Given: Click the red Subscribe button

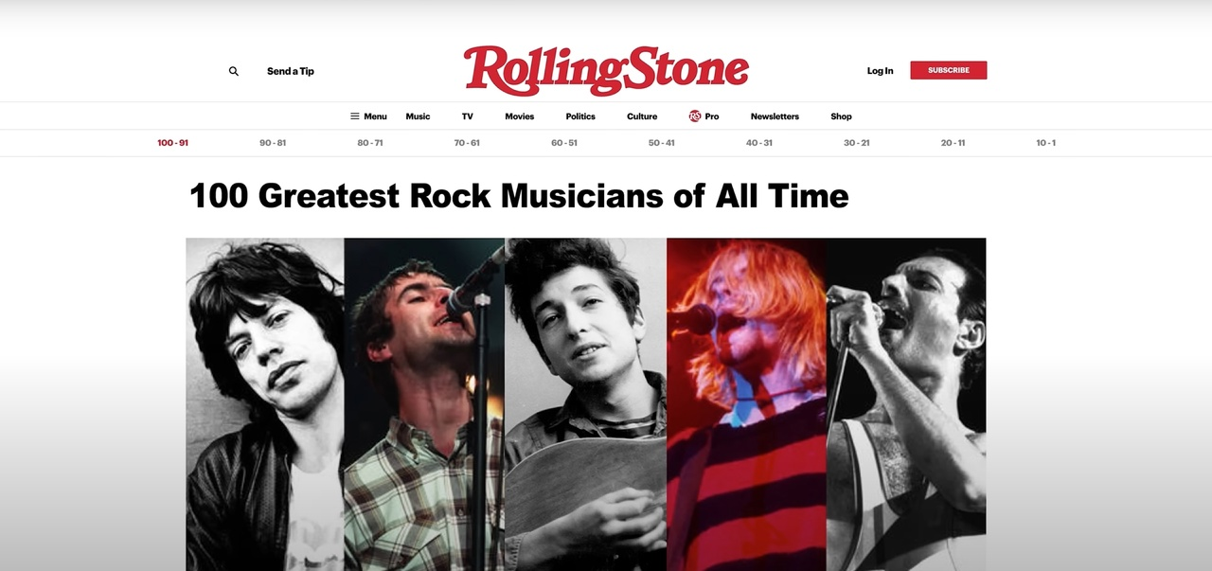Looking at the screenshot, I should click(949, 70).
